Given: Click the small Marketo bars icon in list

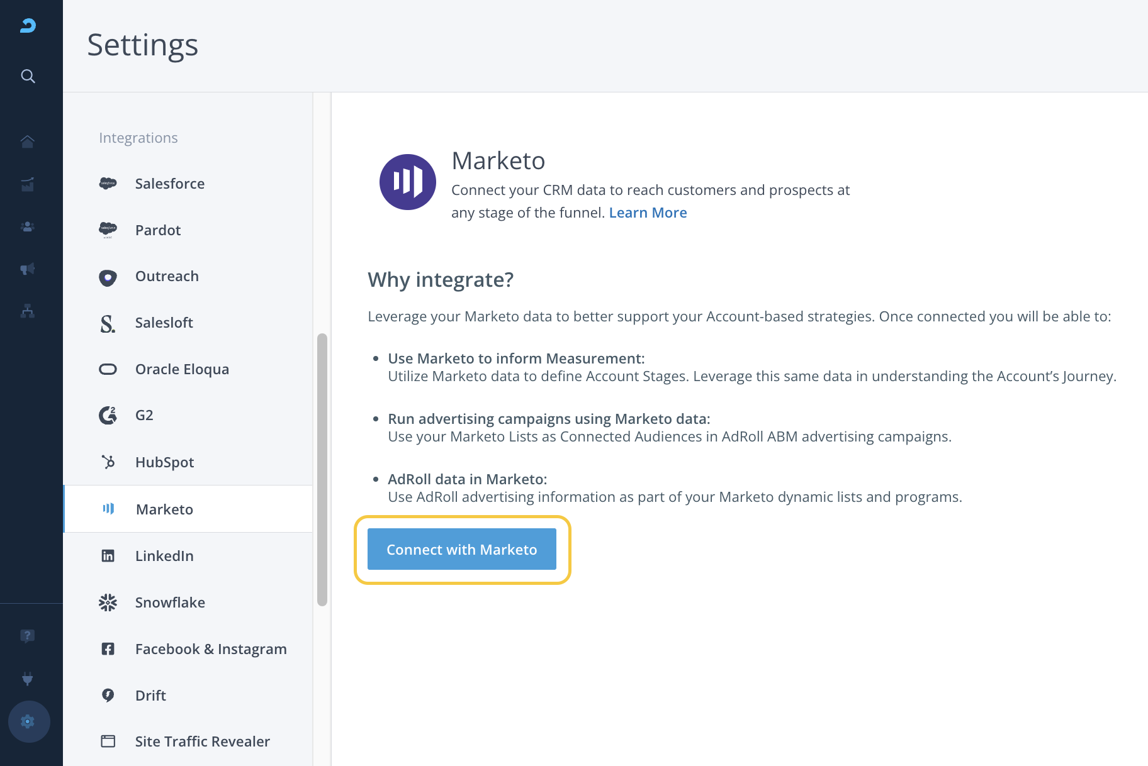Looking at the screenshot, I should coord(108,508).
